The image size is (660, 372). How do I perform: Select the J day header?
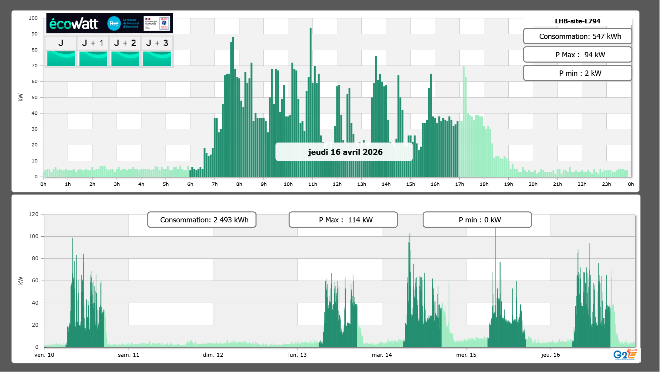pyautogui.click(x=61, y=43)
